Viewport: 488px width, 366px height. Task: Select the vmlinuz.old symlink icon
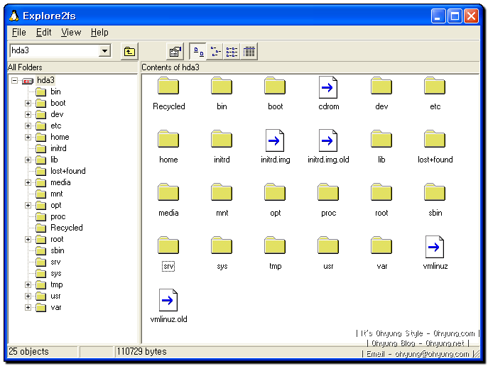tap(168, 300)
